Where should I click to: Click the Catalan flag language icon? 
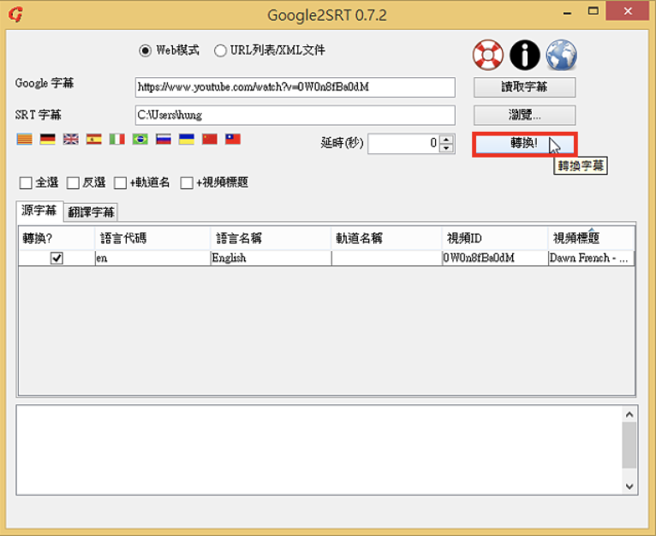pos(24,139)
